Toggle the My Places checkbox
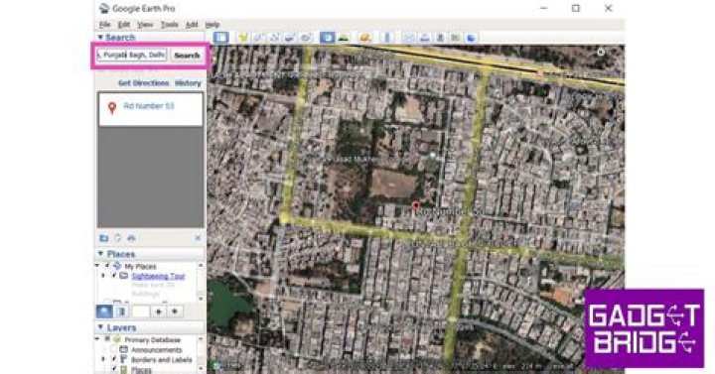 coord(107,266)
